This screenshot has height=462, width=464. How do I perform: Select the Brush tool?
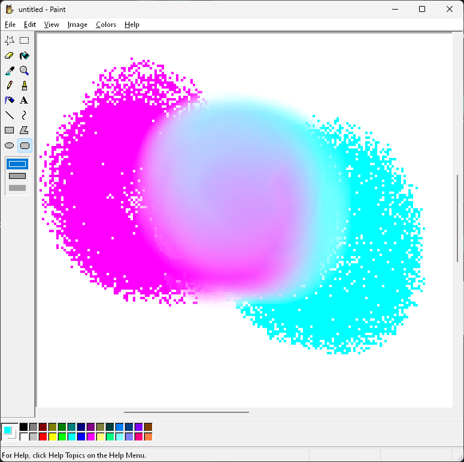pyautogui.click(x=25, y=86)
